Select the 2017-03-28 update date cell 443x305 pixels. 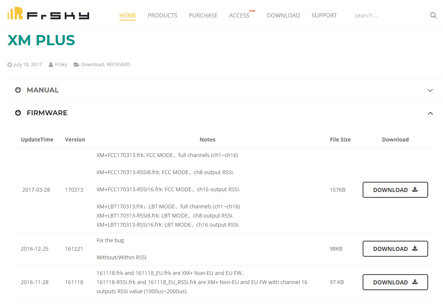coord(36,190)
